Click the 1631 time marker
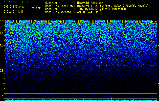 [x=17, y=22]
